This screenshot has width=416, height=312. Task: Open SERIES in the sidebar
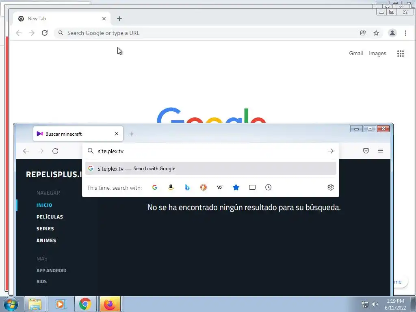[x=45, y=229]
